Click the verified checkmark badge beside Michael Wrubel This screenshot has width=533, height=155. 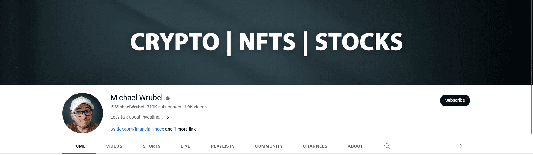pyautogui.click(x=168, y=98)
